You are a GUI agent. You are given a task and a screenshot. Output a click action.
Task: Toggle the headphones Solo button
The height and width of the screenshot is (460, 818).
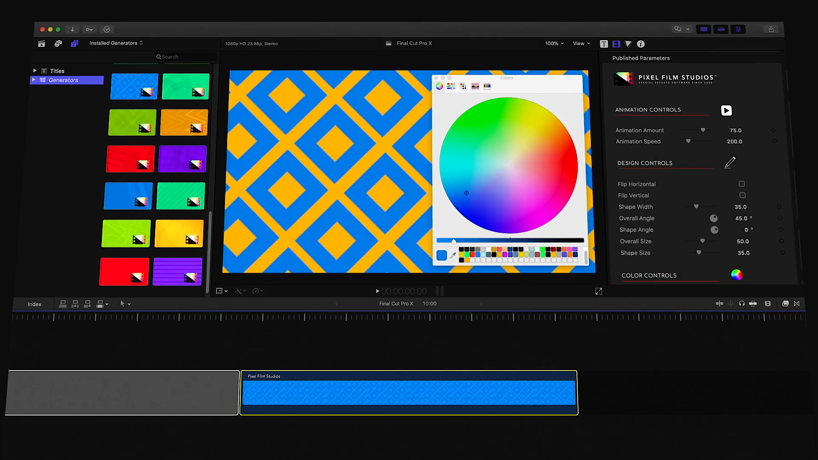(742, 304)
